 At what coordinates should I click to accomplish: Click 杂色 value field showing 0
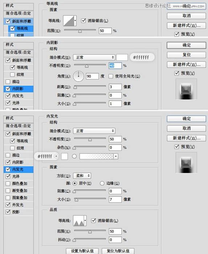(x=115, y=147)
